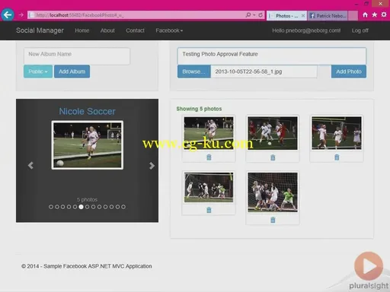Click Nicole Soccer album cover photo
The height and width of the screenshot is (292, 390).
coord(88,145)
